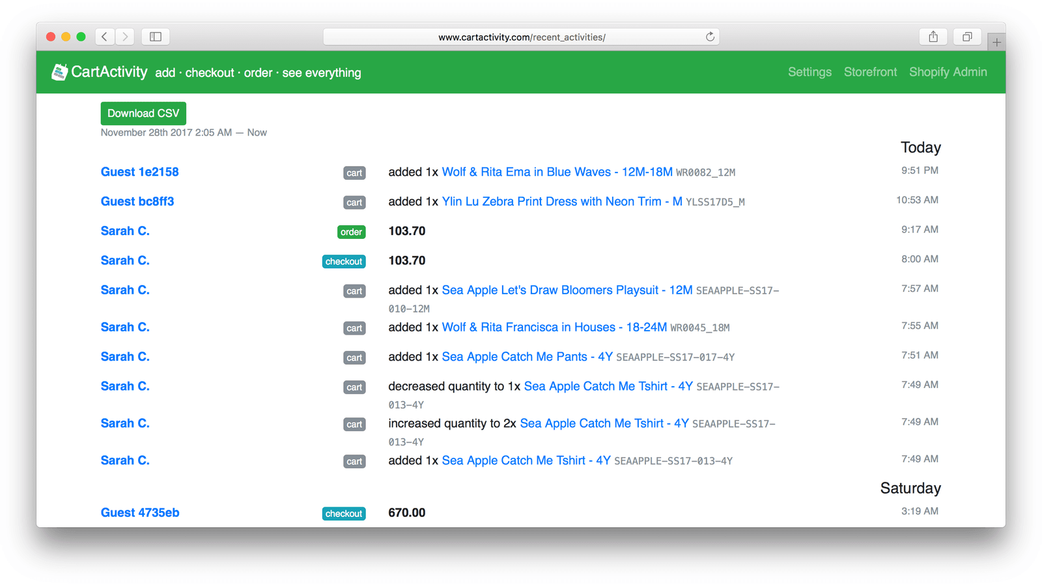This screenshot has width=1042, height=586.
Task: Select the 'see everything' filter in navigation
Action: 322,73
